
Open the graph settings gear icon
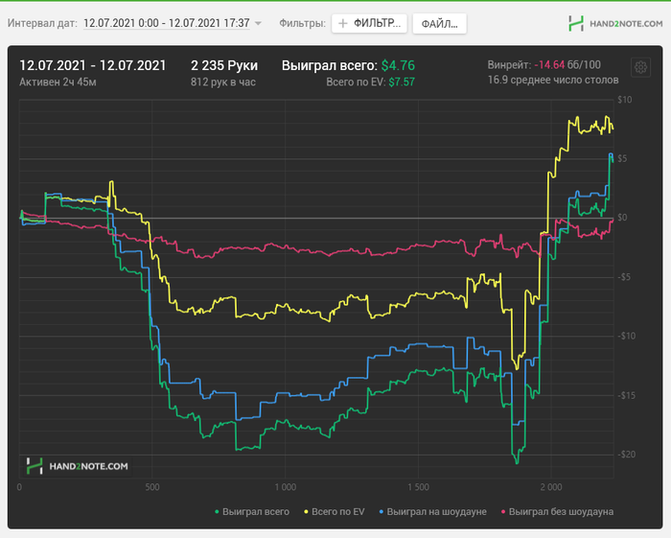tap(640, 68)
